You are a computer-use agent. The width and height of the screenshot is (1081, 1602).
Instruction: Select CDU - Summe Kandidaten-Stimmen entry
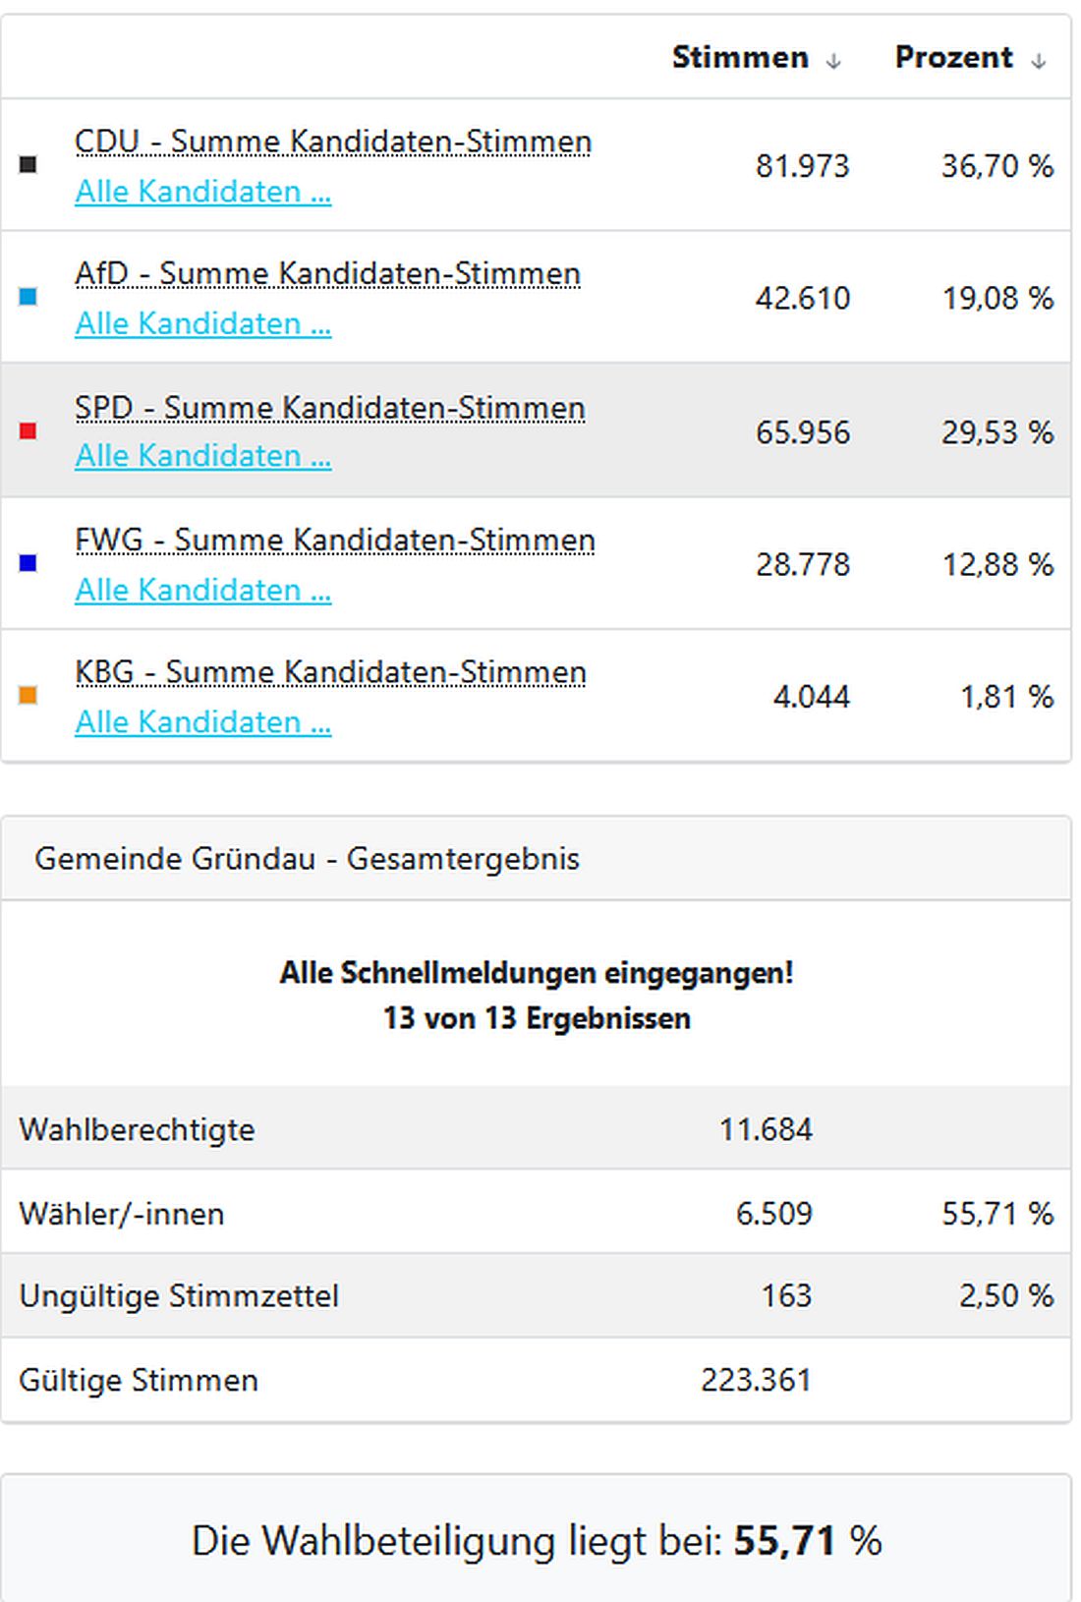334,141
